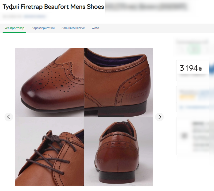Open the 'Усе про товар' tab

click(x=14, y=28)
